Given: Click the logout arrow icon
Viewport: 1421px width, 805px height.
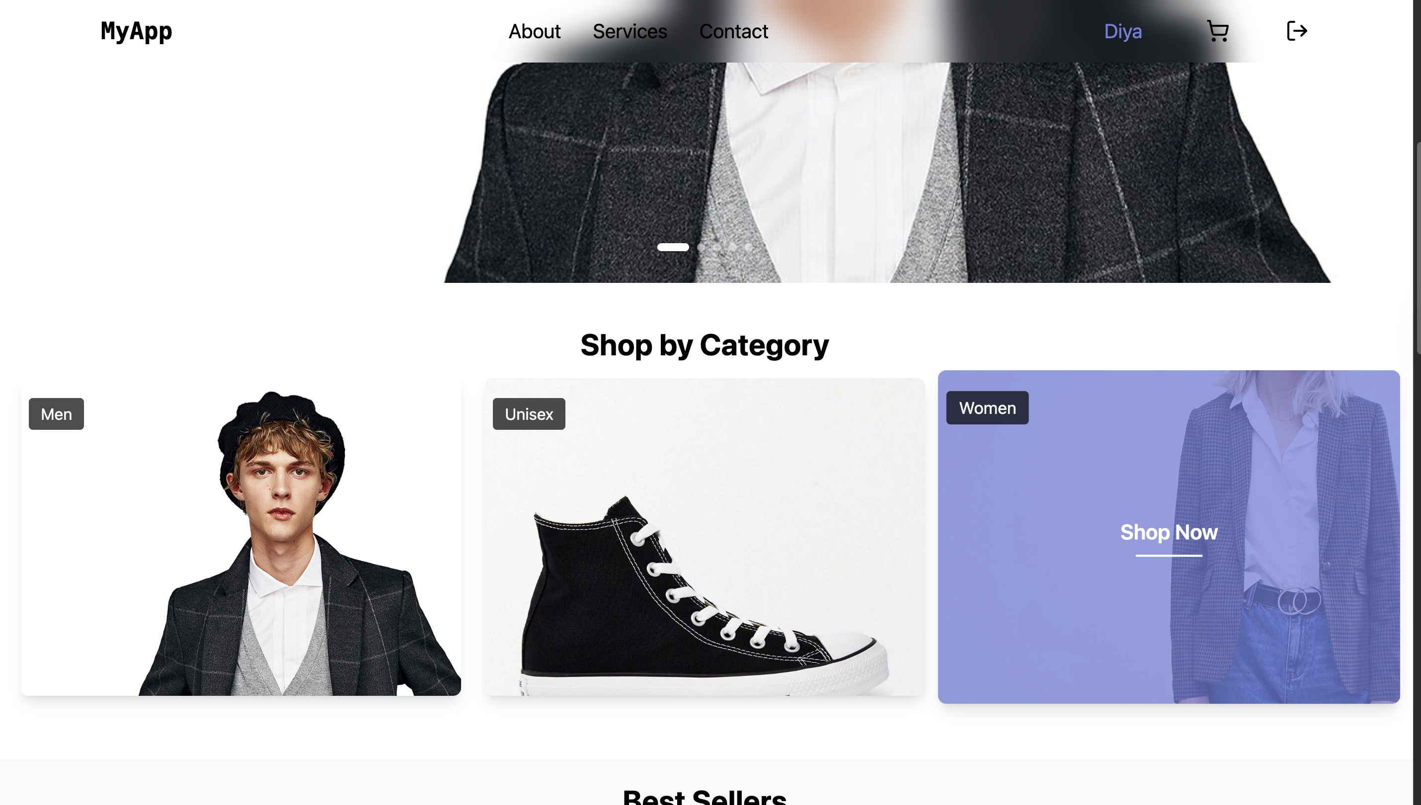Looking at the screenshot, I should point(1296,31).
